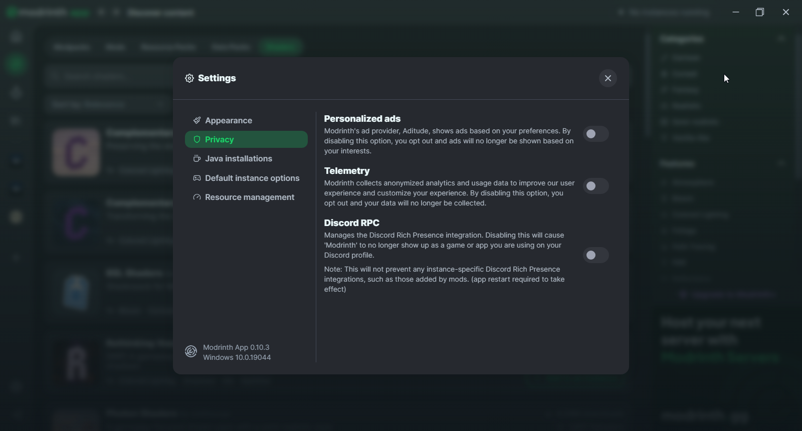Switch to the Java installations tab

coord(246,159)
